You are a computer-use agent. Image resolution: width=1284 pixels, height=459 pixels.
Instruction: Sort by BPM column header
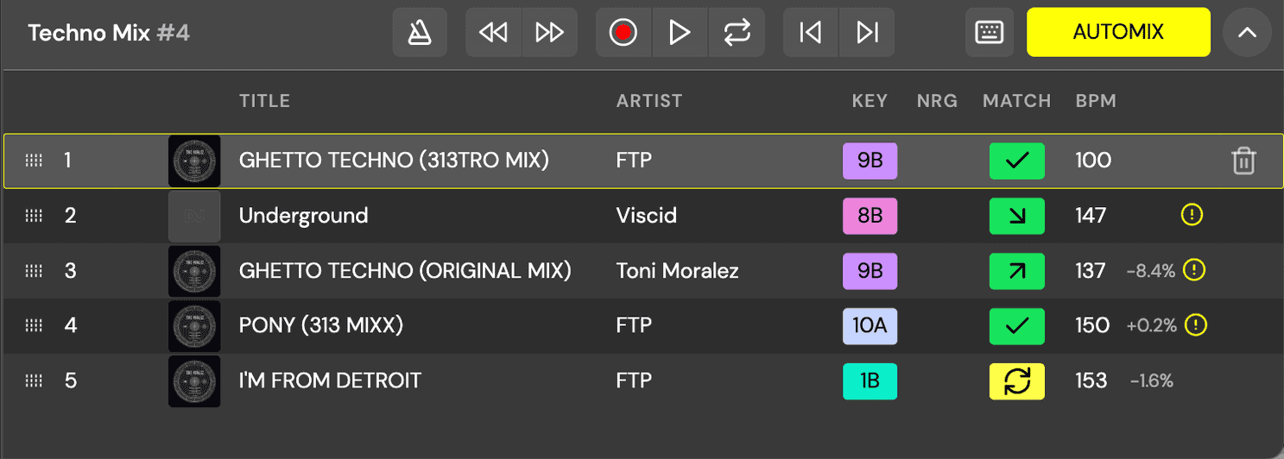tap(1095, 101)
